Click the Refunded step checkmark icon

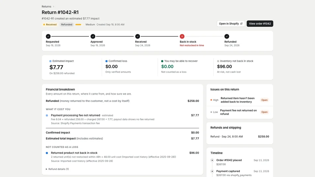point(227,36)
